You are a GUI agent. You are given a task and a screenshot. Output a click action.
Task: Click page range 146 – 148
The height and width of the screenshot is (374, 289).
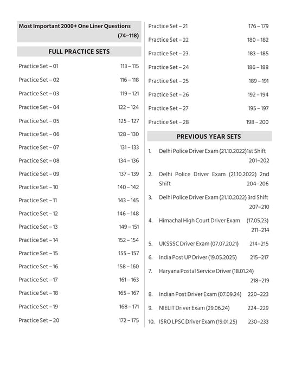point(128,214)
